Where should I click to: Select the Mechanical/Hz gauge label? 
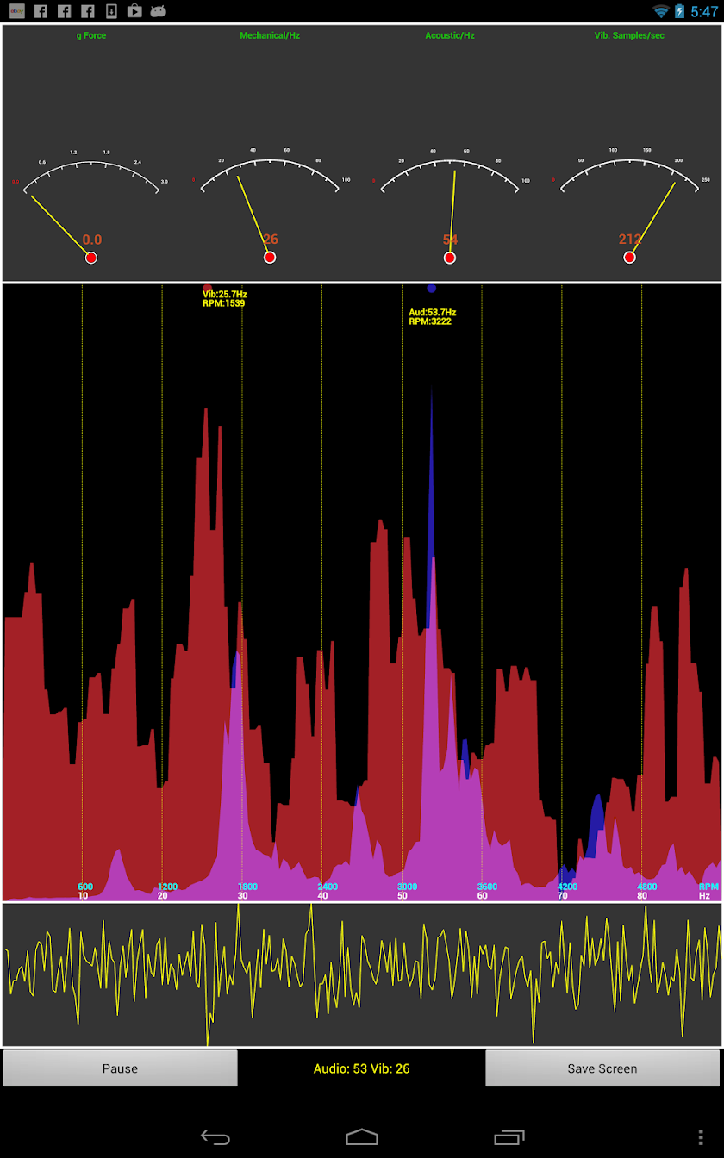270,35
